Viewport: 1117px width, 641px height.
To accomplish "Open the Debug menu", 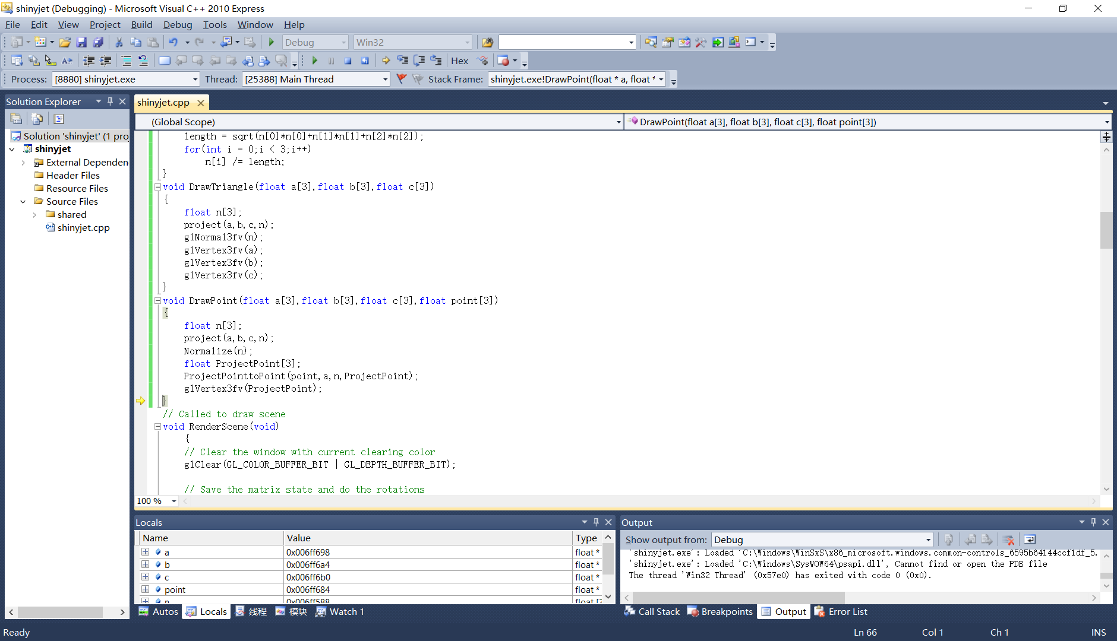I will 178,24.
